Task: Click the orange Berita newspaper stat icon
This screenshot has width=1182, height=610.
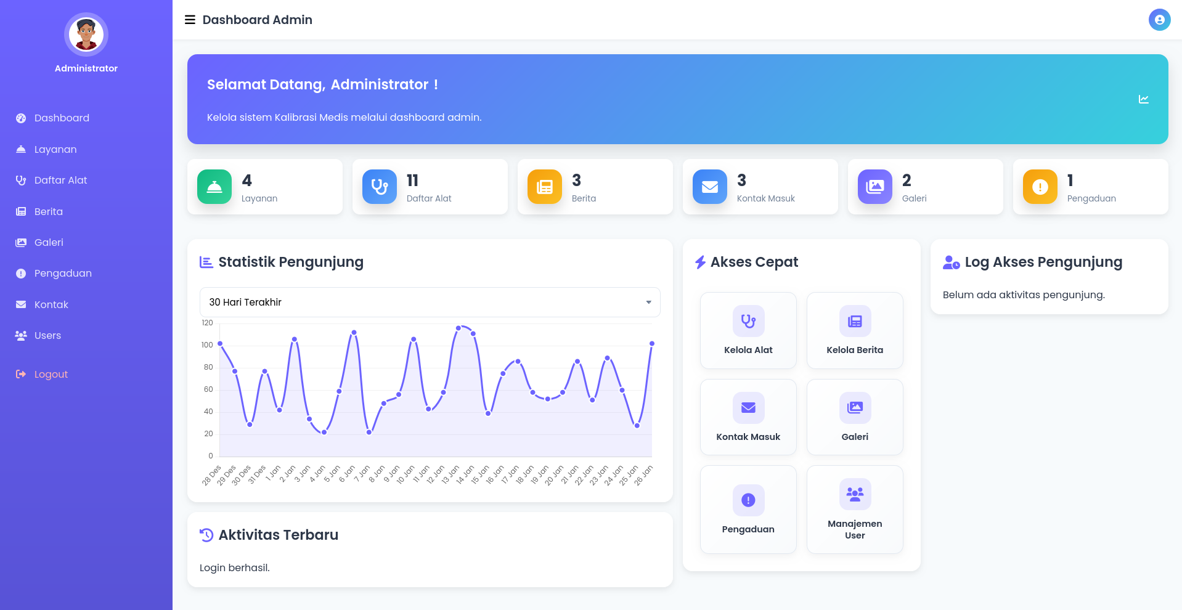Action: [x=545, y=187]
